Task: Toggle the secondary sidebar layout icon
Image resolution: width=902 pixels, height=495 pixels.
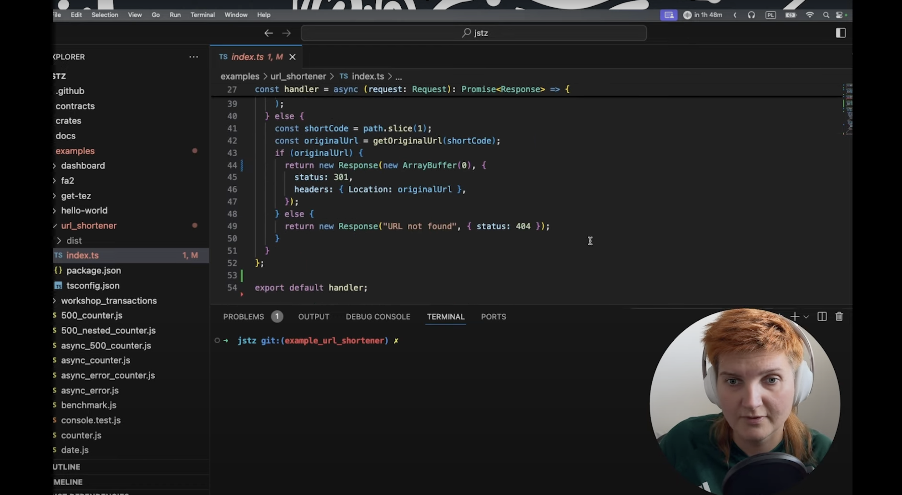Action: [x=840, y=33]
